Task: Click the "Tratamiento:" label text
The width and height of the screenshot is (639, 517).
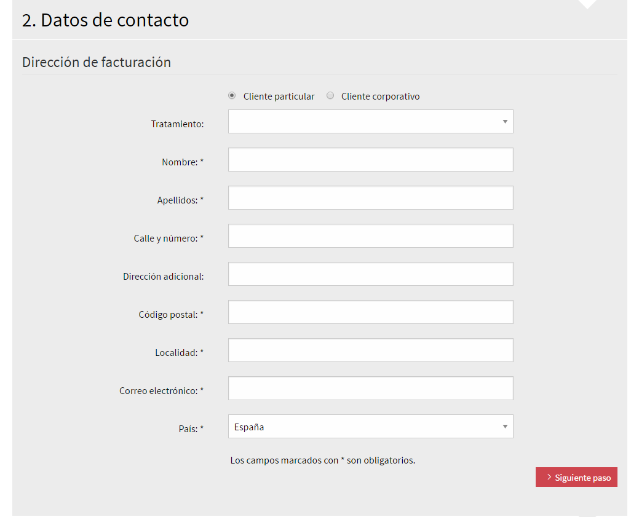Action: tap(177, 124)
